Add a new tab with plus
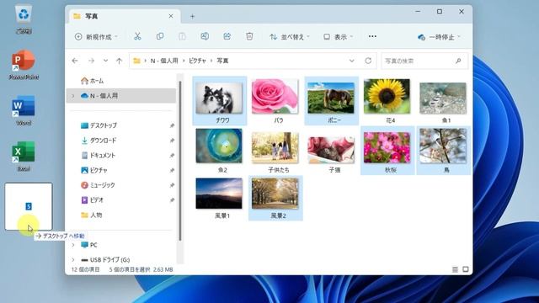This screenshot has width=539, height=303. [193, 16]
